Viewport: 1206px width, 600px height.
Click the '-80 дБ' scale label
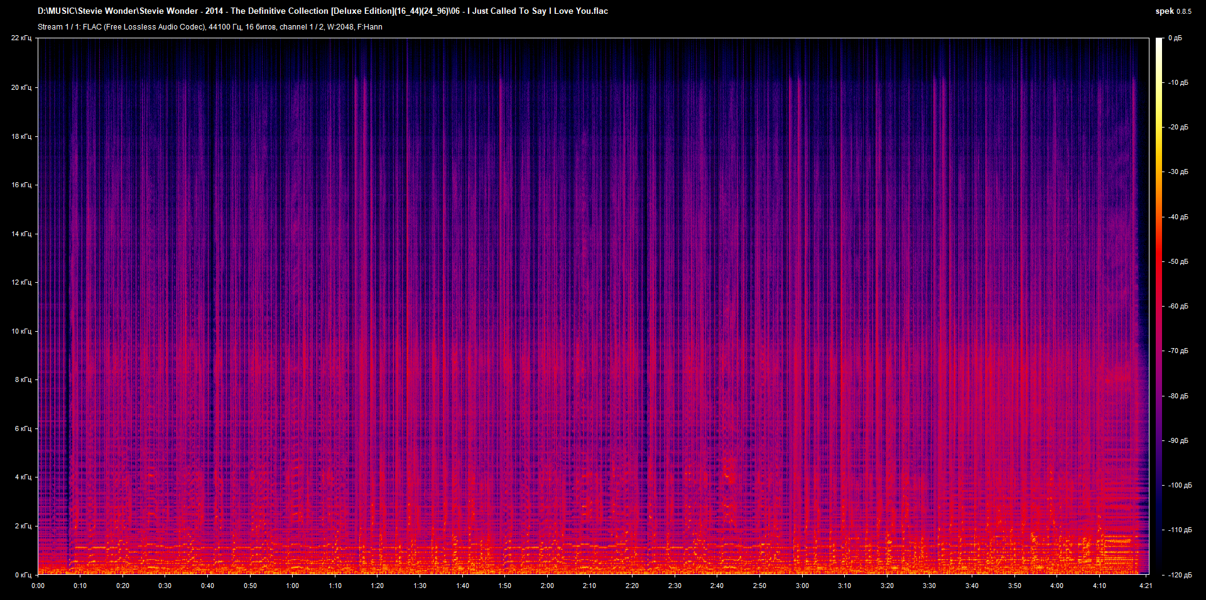pyautogui.click(x=1178, y=396)
